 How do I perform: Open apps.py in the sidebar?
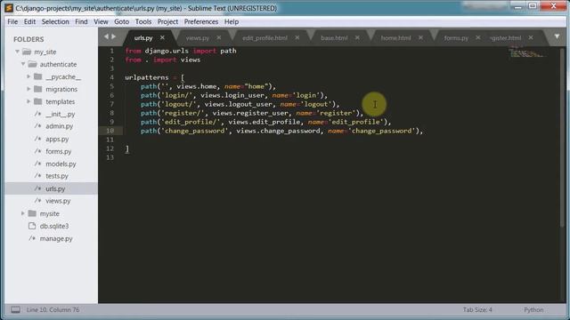57,139
